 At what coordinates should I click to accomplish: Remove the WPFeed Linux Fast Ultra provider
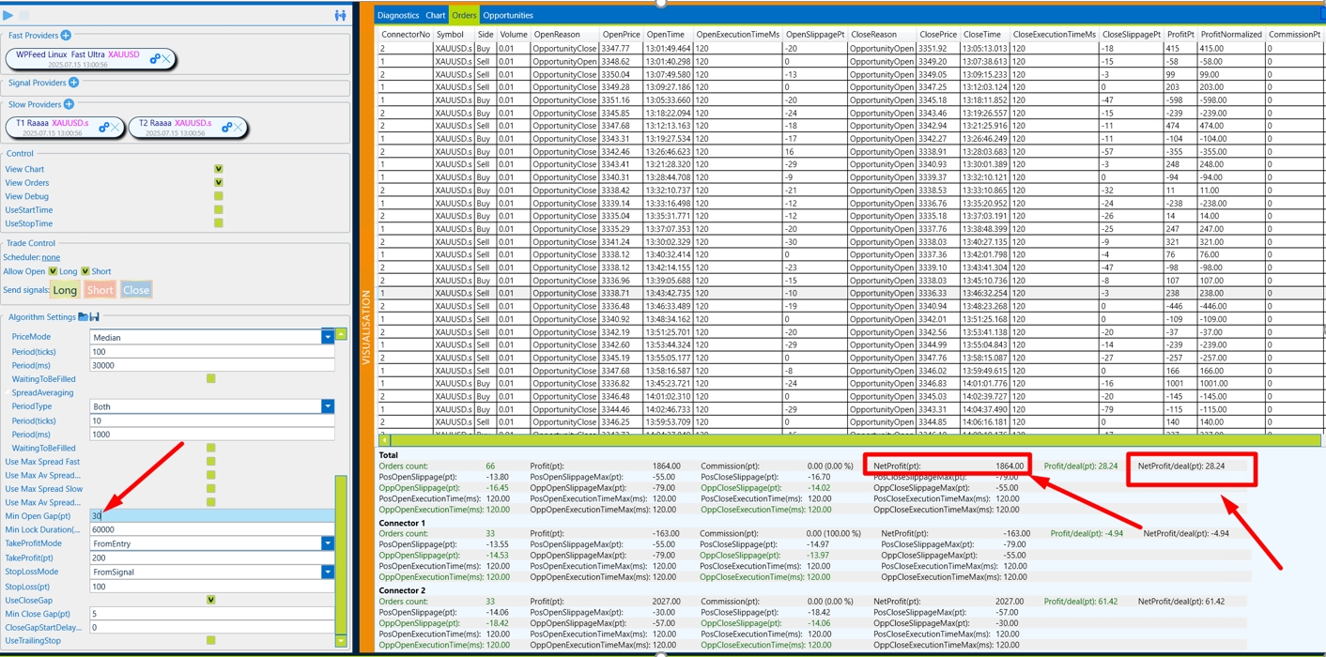tap(166, 59)
